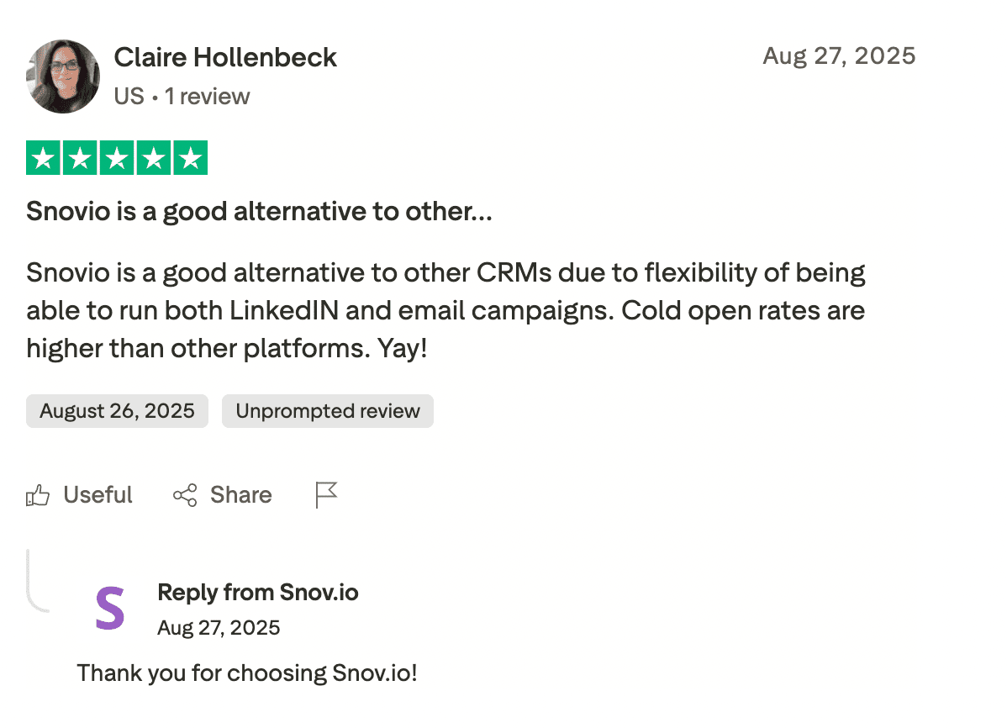This screenshot has height=728, width=1007.
Task: Click the third green rating star
Action: (x=117, y=158)
